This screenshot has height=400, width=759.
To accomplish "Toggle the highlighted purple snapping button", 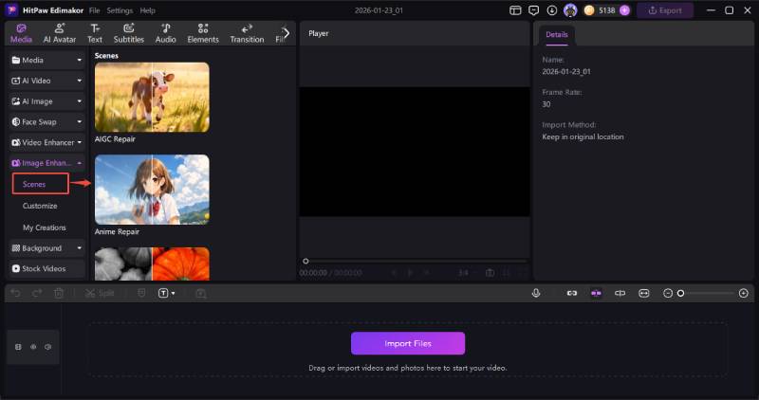I will [x=596, y=293].
